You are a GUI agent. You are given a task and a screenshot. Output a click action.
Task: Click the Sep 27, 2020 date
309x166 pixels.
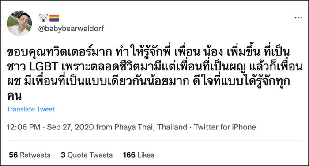pyautogui.click(x=70, y=127)
